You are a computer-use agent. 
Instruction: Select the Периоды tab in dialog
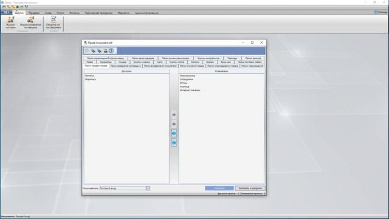tap(232, 58)
